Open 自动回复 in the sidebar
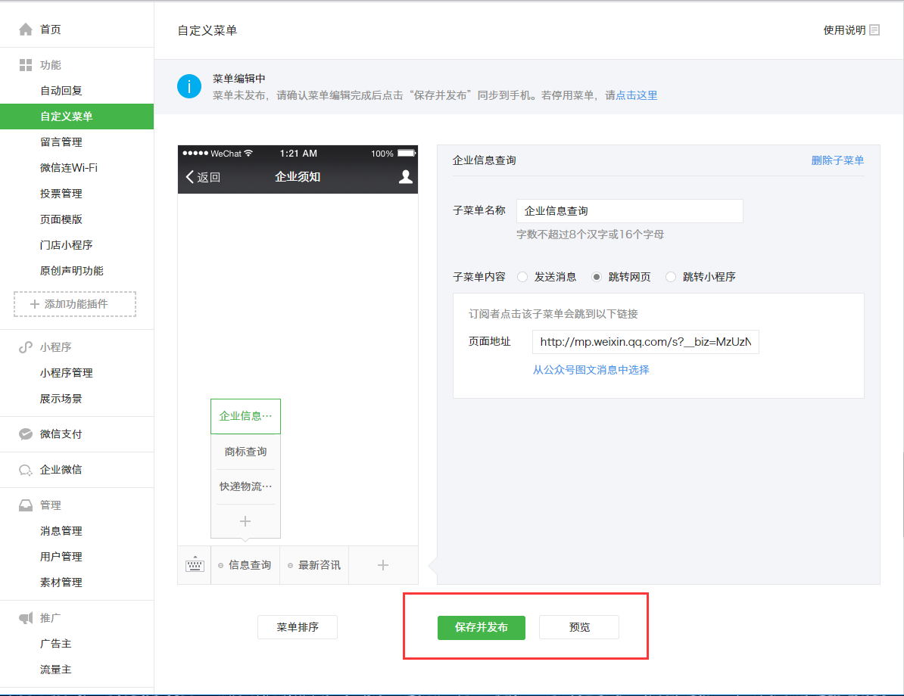 click(x=61, y=91)
